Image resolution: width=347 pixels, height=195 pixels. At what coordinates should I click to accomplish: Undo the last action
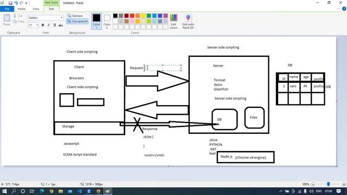click(16, 3)
